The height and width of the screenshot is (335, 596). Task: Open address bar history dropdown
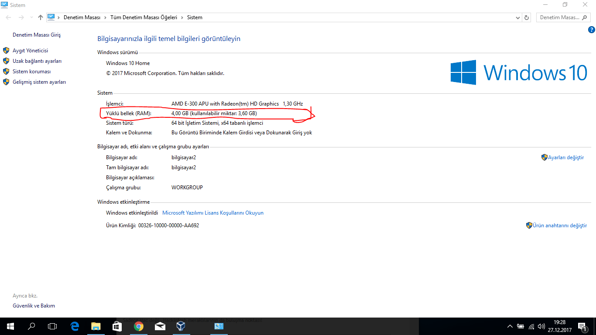(517, 17)
